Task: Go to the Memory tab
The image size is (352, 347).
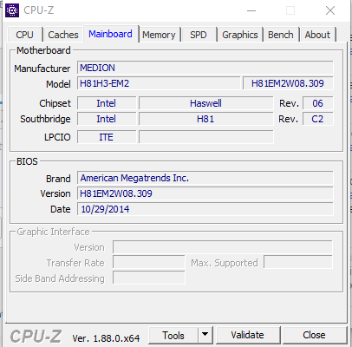Action: (x=159, y=35)
